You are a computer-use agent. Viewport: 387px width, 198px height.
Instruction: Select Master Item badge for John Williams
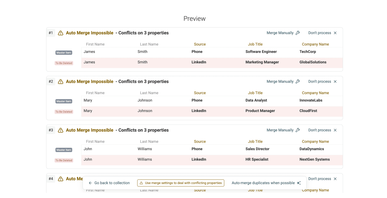coord(64,150)
